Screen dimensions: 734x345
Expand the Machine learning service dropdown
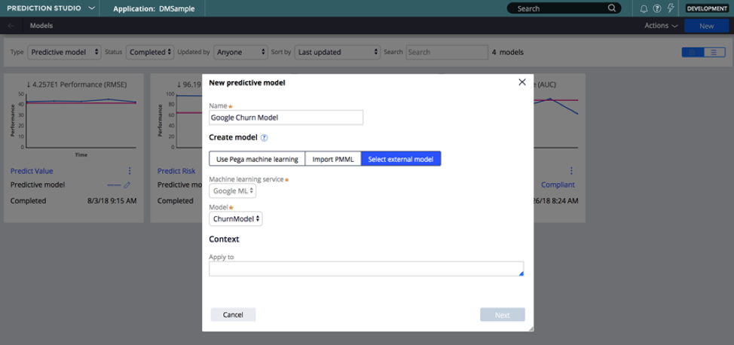tap(233, 191)
